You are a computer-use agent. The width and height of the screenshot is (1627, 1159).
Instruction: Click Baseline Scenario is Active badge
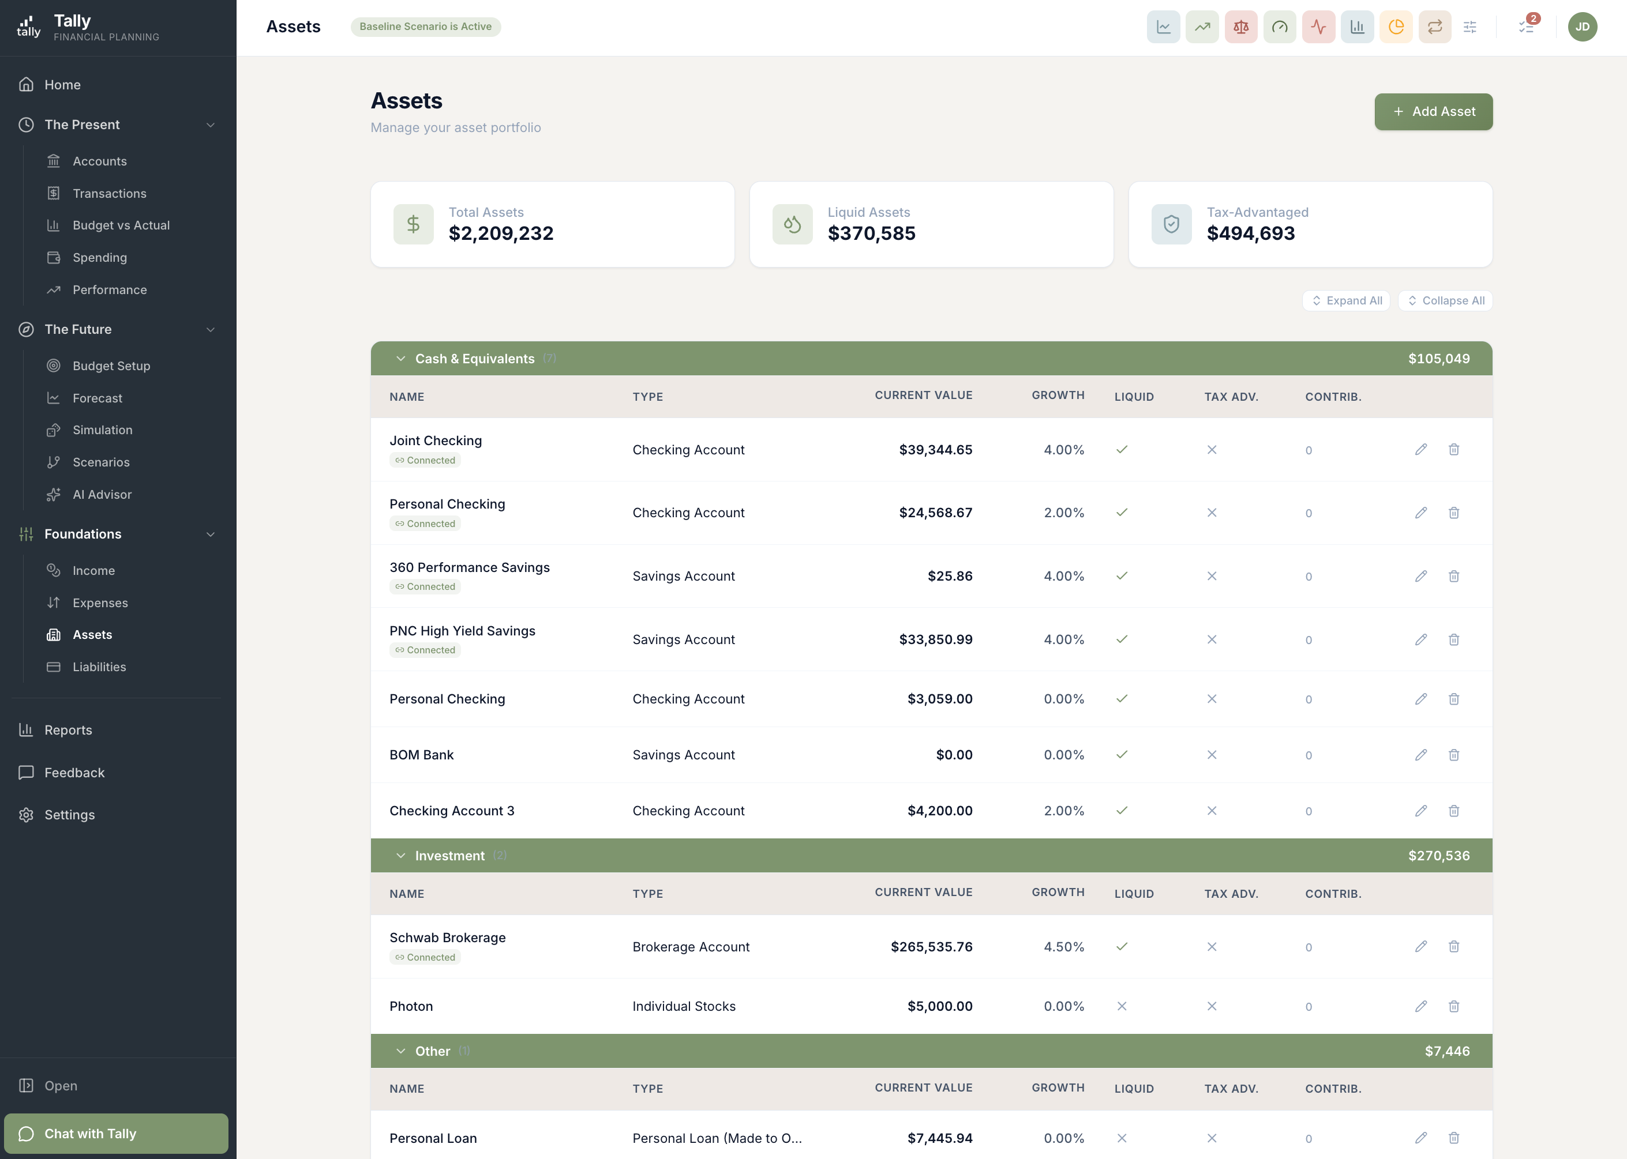tap(425, 27)
